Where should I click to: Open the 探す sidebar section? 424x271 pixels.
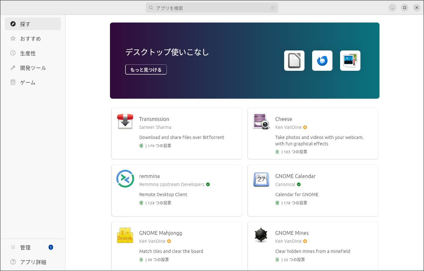click(x=33, y=24)
